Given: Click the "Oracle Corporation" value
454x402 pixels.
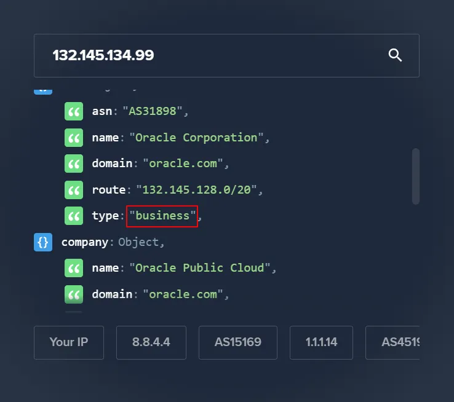Looking at the screenshot, I should click(x=196, y=137).
